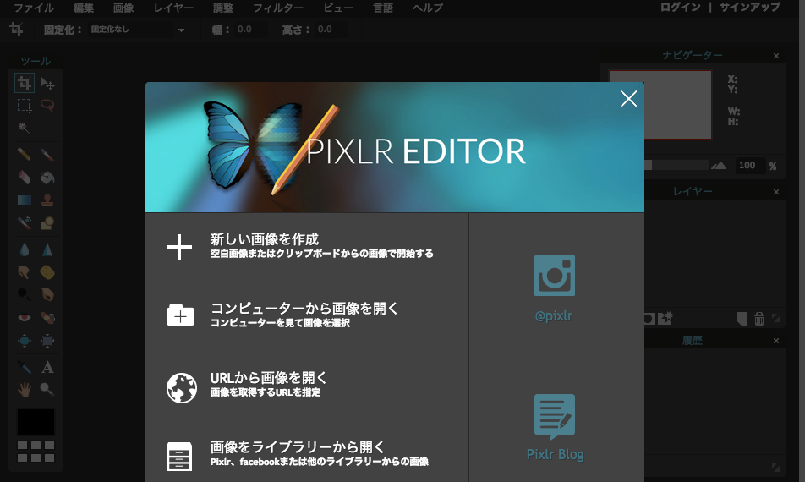This screenshot has height=482, width=805.
Task: Open the フィルター menu
Action: [x=278, y=8]
